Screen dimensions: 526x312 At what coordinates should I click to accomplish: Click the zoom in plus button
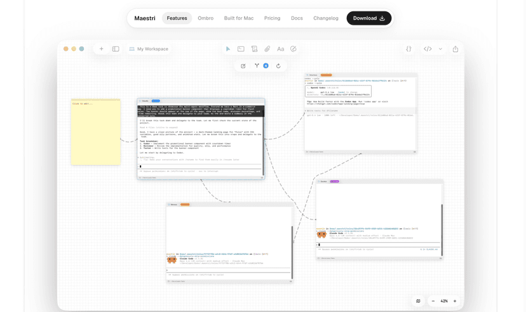click(455, 301)
